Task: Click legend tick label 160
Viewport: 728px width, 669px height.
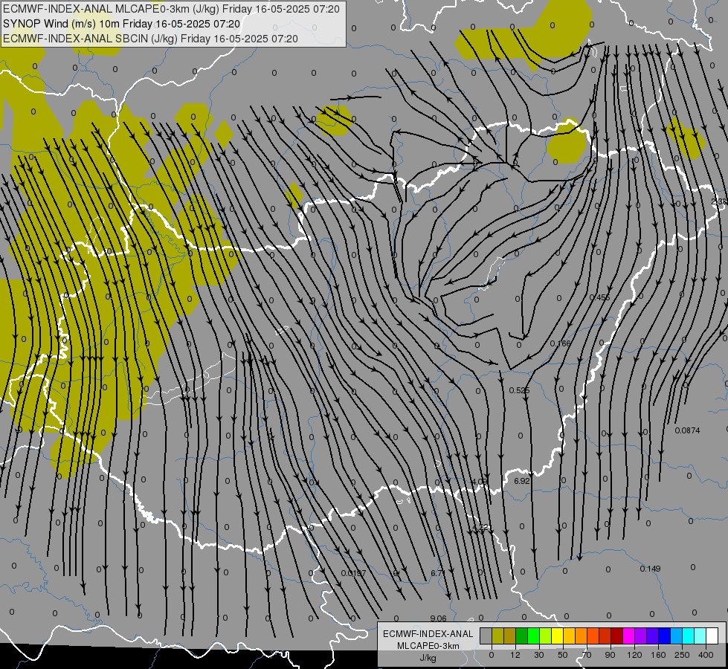Action: [658, 655]
